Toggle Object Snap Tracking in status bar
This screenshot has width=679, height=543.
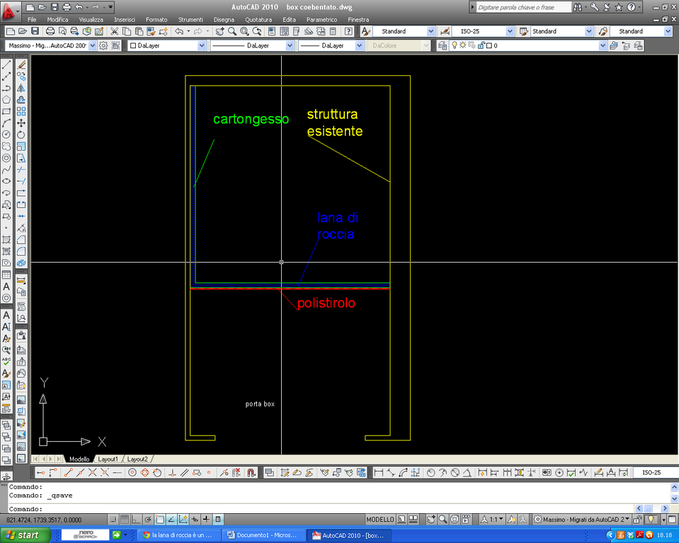point(172,519)
